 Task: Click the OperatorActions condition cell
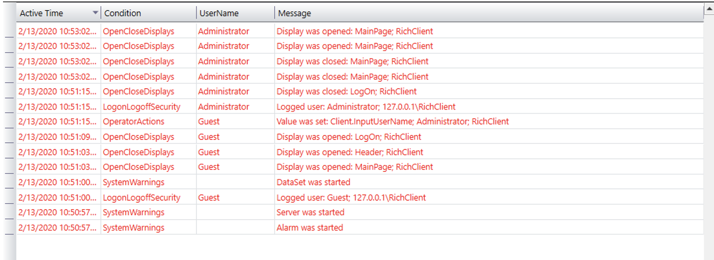[x=133, y=122]
